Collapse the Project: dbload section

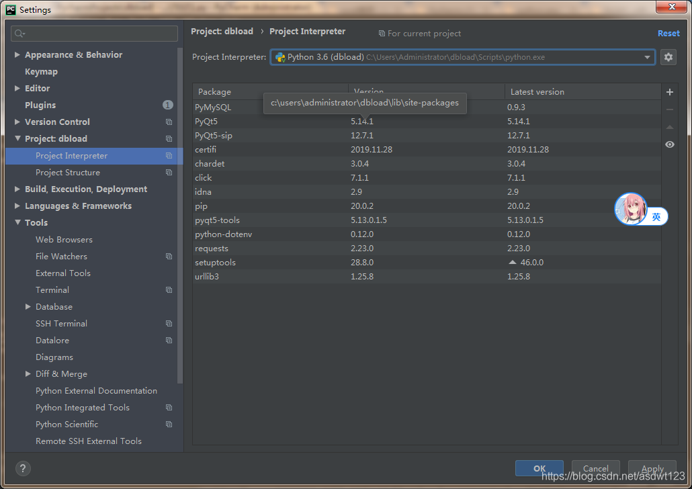point(17,138)
